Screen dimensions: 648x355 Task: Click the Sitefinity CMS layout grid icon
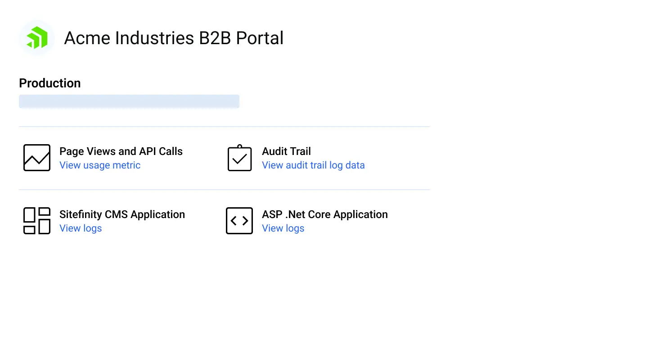click(x=37, y=221)
